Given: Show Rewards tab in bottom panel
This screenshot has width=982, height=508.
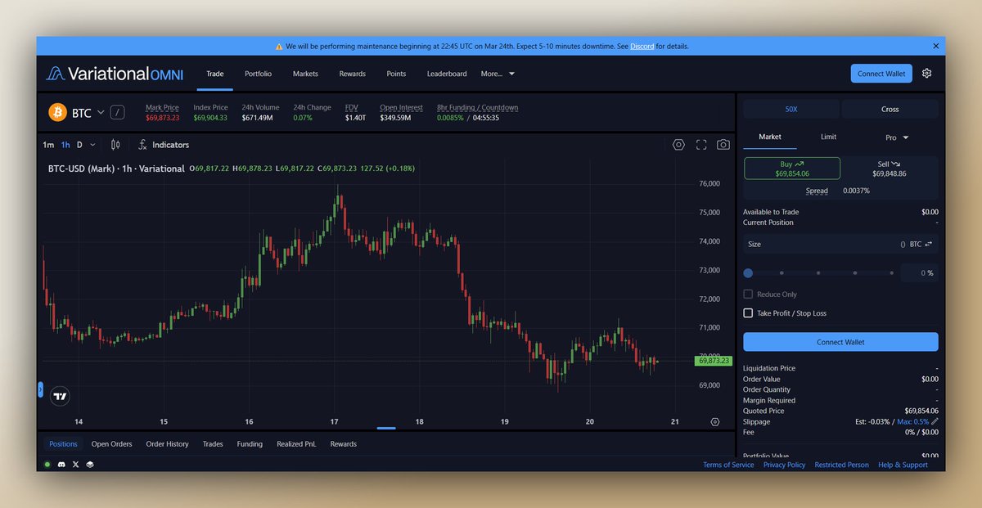Looking at the screenshot, I should [x=344, y=444].
